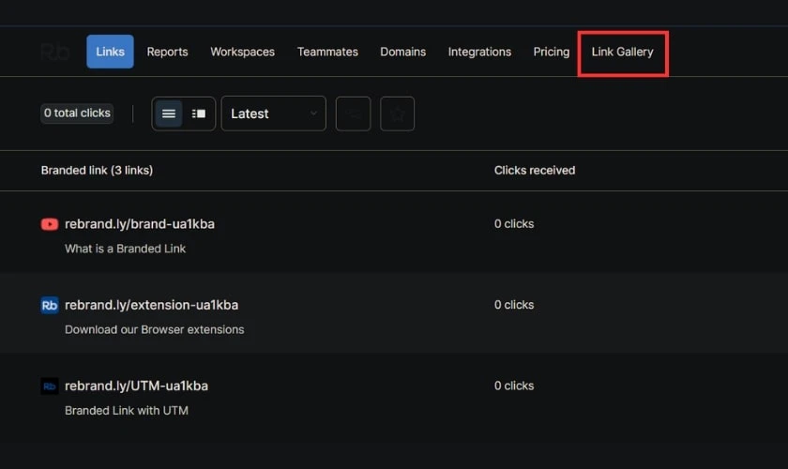Switch to the Domains tab
The image size is (788, 469).
[402, 52]
